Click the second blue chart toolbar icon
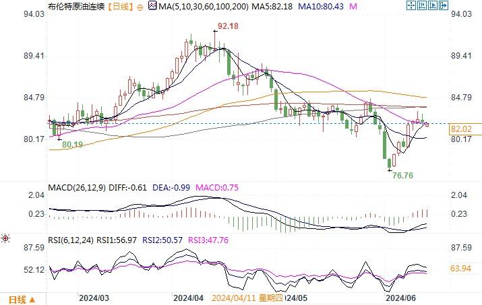This screenshot has height=305, width=482. (422, 5)
